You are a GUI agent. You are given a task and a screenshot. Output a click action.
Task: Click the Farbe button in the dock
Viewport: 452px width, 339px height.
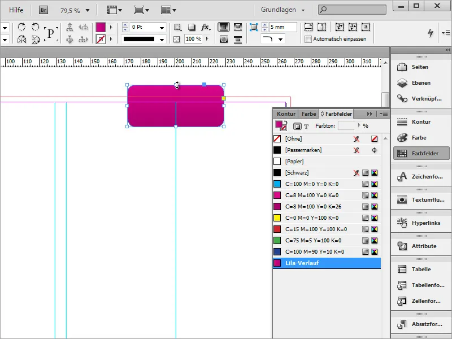(x=421, y=137)
